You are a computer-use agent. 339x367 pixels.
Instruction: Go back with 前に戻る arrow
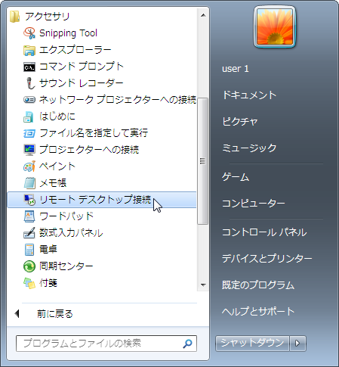17,314
